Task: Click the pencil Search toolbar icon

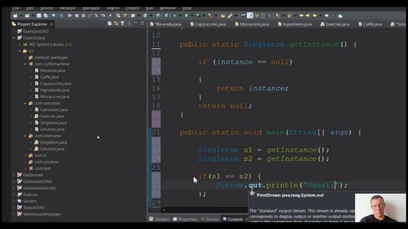Action: (x=230, y=16)
